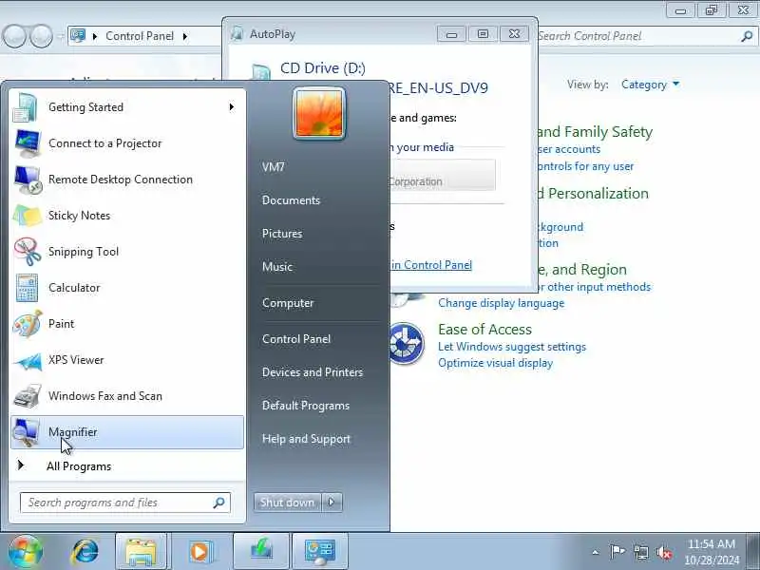Open Action Center flag tray icon

click(x=617, y=552)
